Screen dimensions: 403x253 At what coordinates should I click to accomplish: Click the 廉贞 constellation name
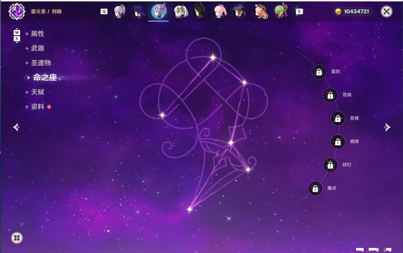coord(332,188)
